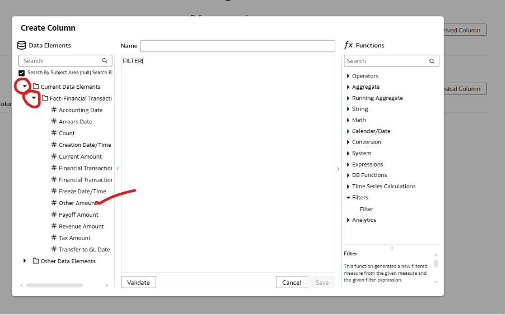Expand the Aggregate functions group
The height and width of the screenshot is (315, 506).
348,87
